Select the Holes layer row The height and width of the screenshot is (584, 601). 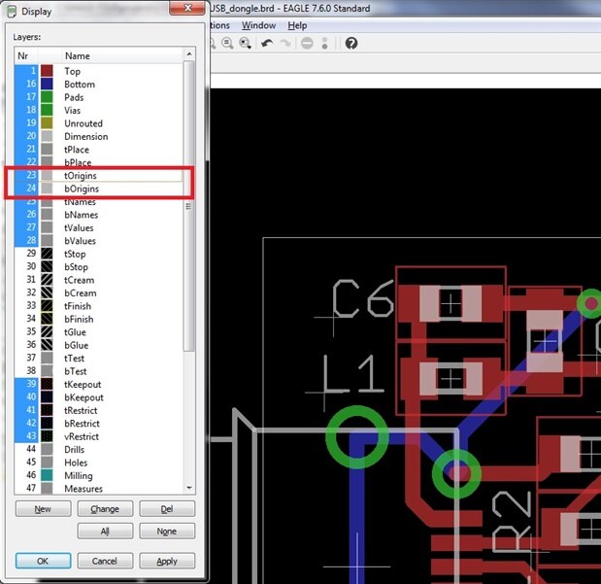(x=99, y=463)
